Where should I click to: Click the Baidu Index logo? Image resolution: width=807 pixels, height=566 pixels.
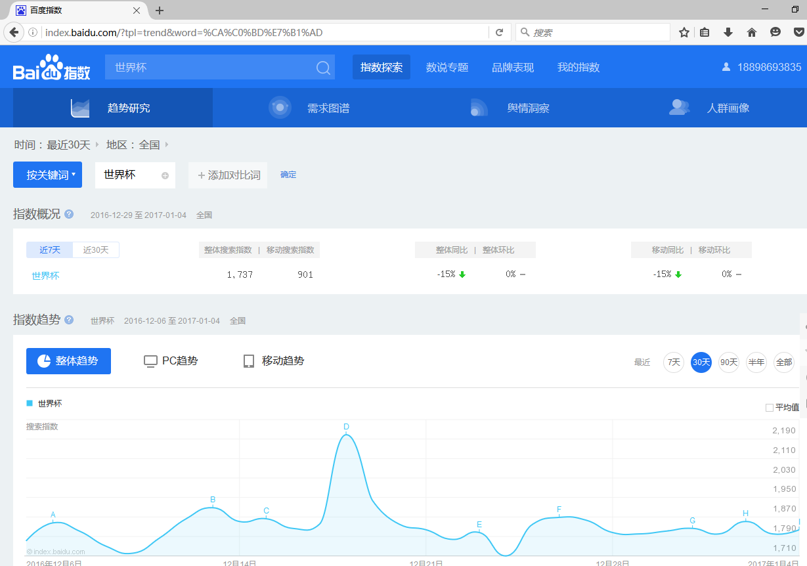[x=52, y=67]
